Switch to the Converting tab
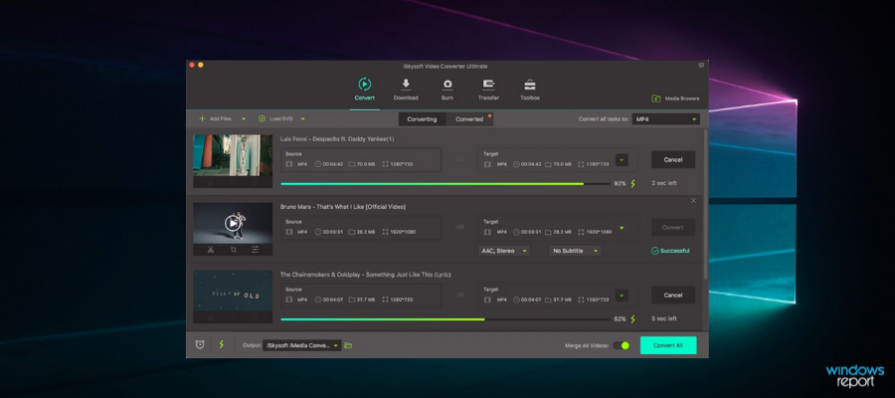 [422, 119]
